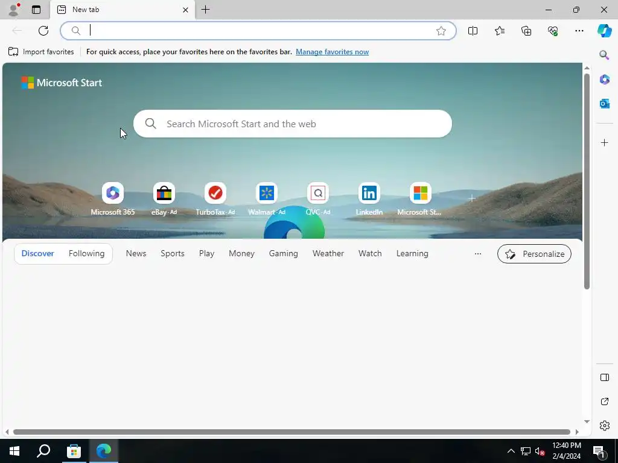Image resolution: width=618 pixels, height=463 pixels.
Task: Open split screen view
Action: pyautogui.click(x=473, y=31)
